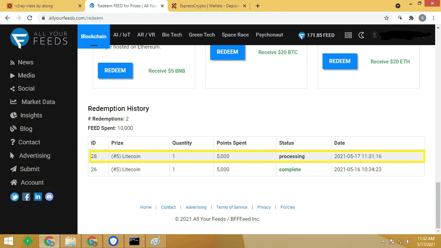Bookmark this page with the star icon
This screenshot has width=441, height=248.
pos(387,18)
